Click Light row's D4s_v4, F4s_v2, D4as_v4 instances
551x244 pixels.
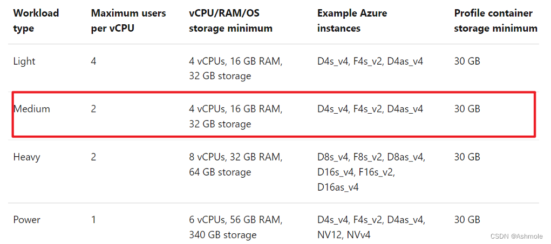pyautogui.click(x=370, y=61)
